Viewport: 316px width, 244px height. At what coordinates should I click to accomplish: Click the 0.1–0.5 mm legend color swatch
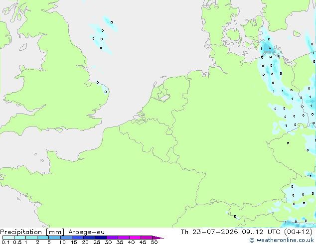tap(8, 238)
